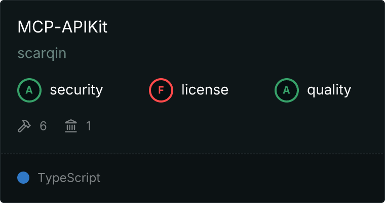Click the red license grade F badge
385x203 pixels.
161,90
